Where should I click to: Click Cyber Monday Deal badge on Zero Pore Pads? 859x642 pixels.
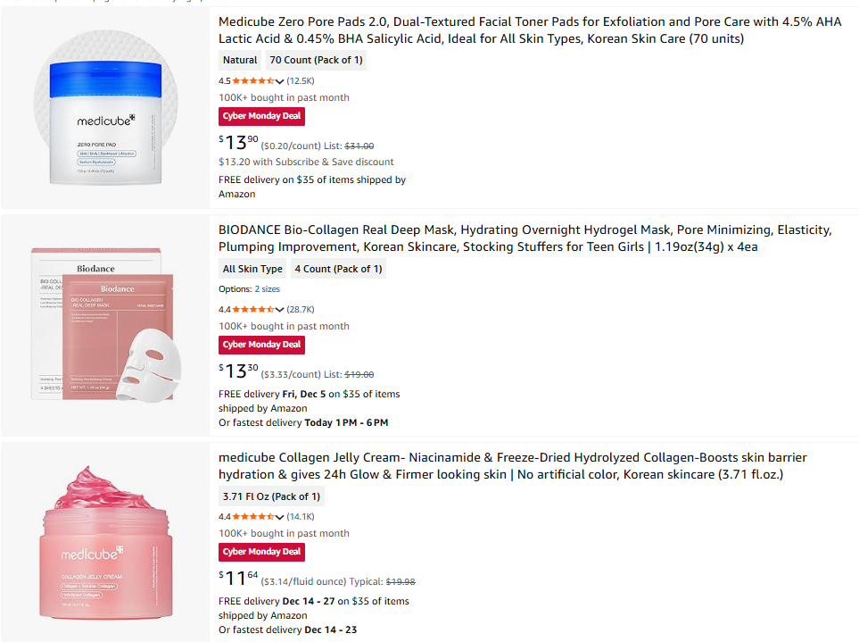click(x=261, y=116)
